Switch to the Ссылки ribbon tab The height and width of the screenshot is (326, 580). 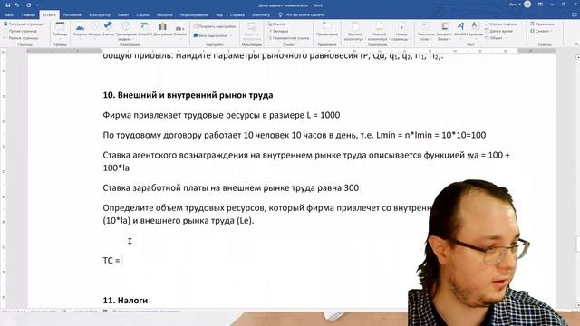142,15
